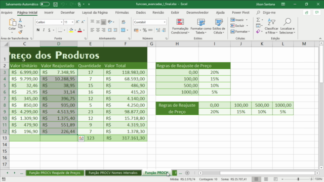Switch to the Dados ribbon tab
Image resolution: width=324 pixels, height=182 pixels.
(141, 13)
